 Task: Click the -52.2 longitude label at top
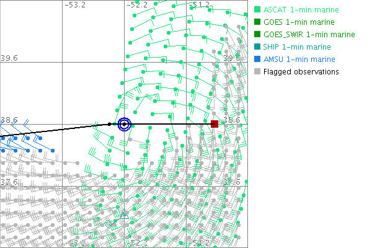pos(137,5)
